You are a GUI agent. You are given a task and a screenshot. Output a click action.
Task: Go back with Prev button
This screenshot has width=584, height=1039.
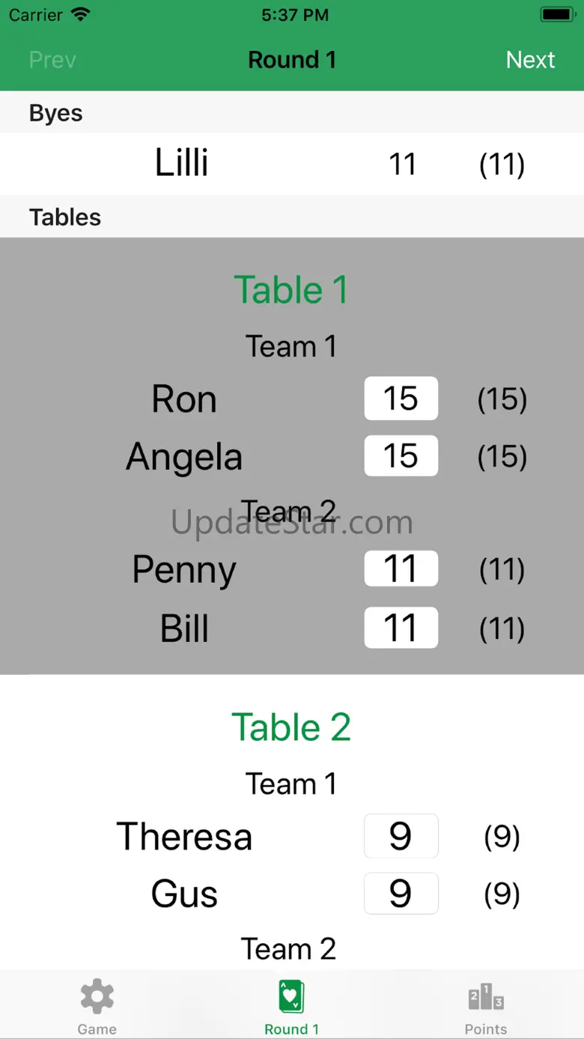pyautogui.click(x=52, y=60)
